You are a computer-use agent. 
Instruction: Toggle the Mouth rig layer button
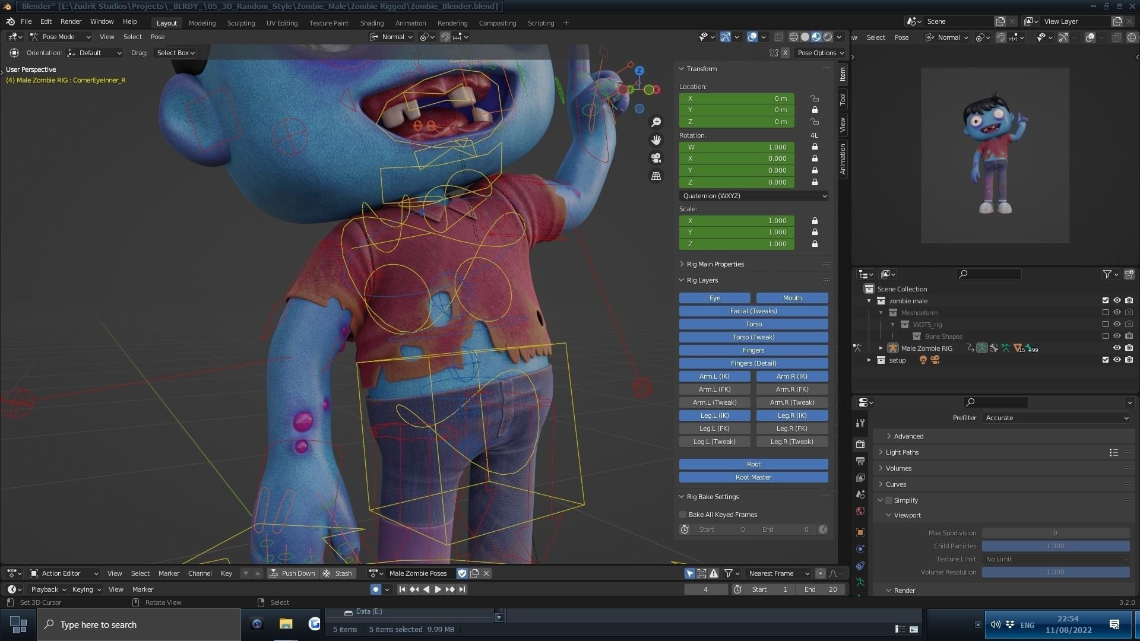click(792, 298)
